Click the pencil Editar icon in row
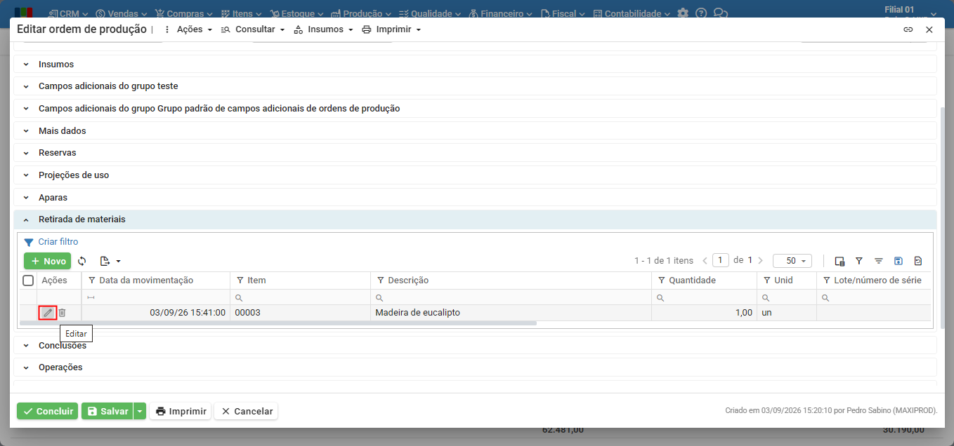This screenshot has height=446, width=954. click(x=48, y=313)
